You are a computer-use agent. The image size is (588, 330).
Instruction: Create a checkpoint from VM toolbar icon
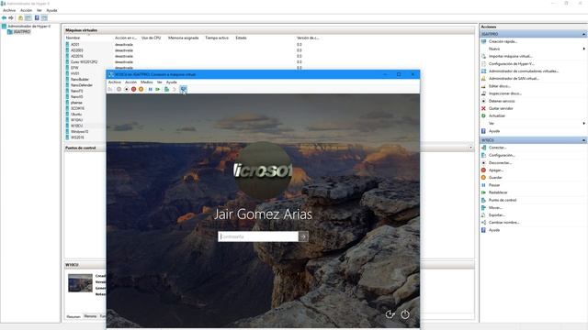pos(167,89)
